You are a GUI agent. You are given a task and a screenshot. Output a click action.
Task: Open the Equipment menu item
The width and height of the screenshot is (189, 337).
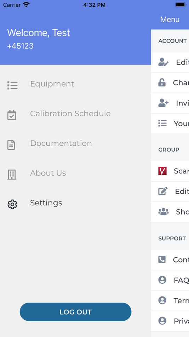tap(52, 84)
